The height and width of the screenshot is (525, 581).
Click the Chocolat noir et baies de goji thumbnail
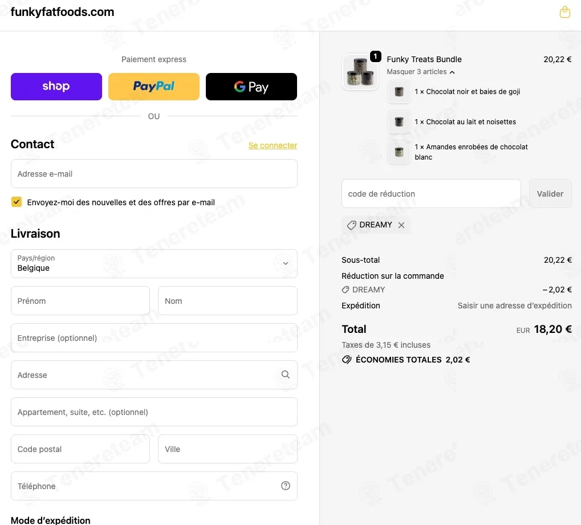tap(399, 92)
